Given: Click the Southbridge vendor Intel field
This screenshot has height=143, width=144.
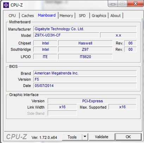Looking at the screenshot, I should 45,50.
